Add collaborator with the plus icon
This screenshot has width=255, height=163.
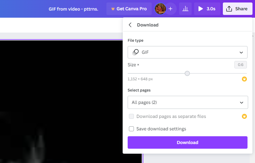point(170,9)
